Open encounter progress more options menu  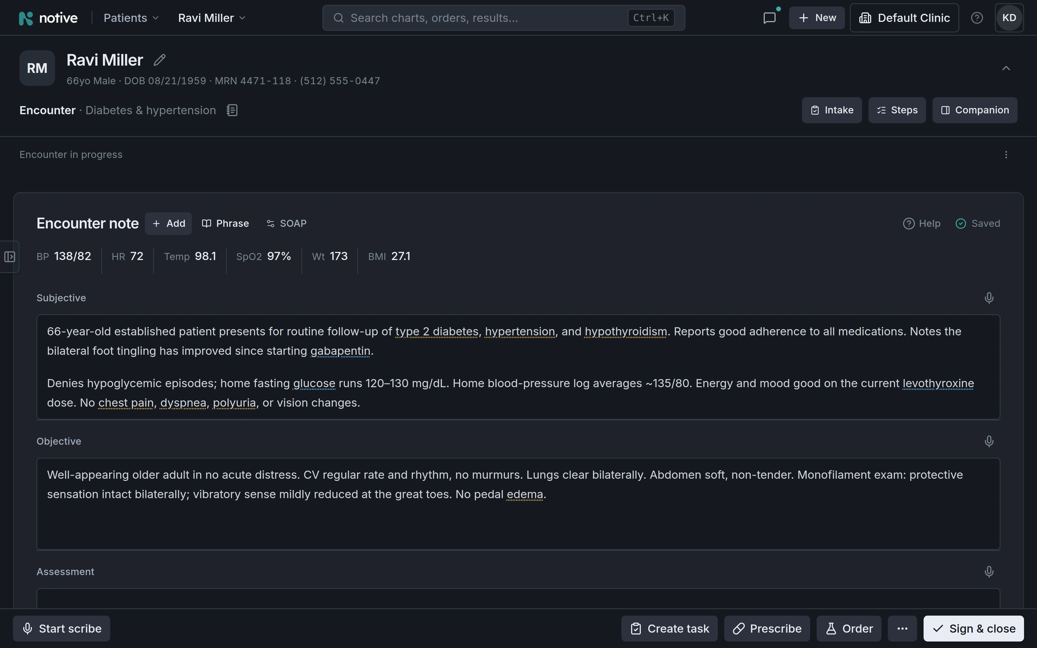[x=1006, y=155]
